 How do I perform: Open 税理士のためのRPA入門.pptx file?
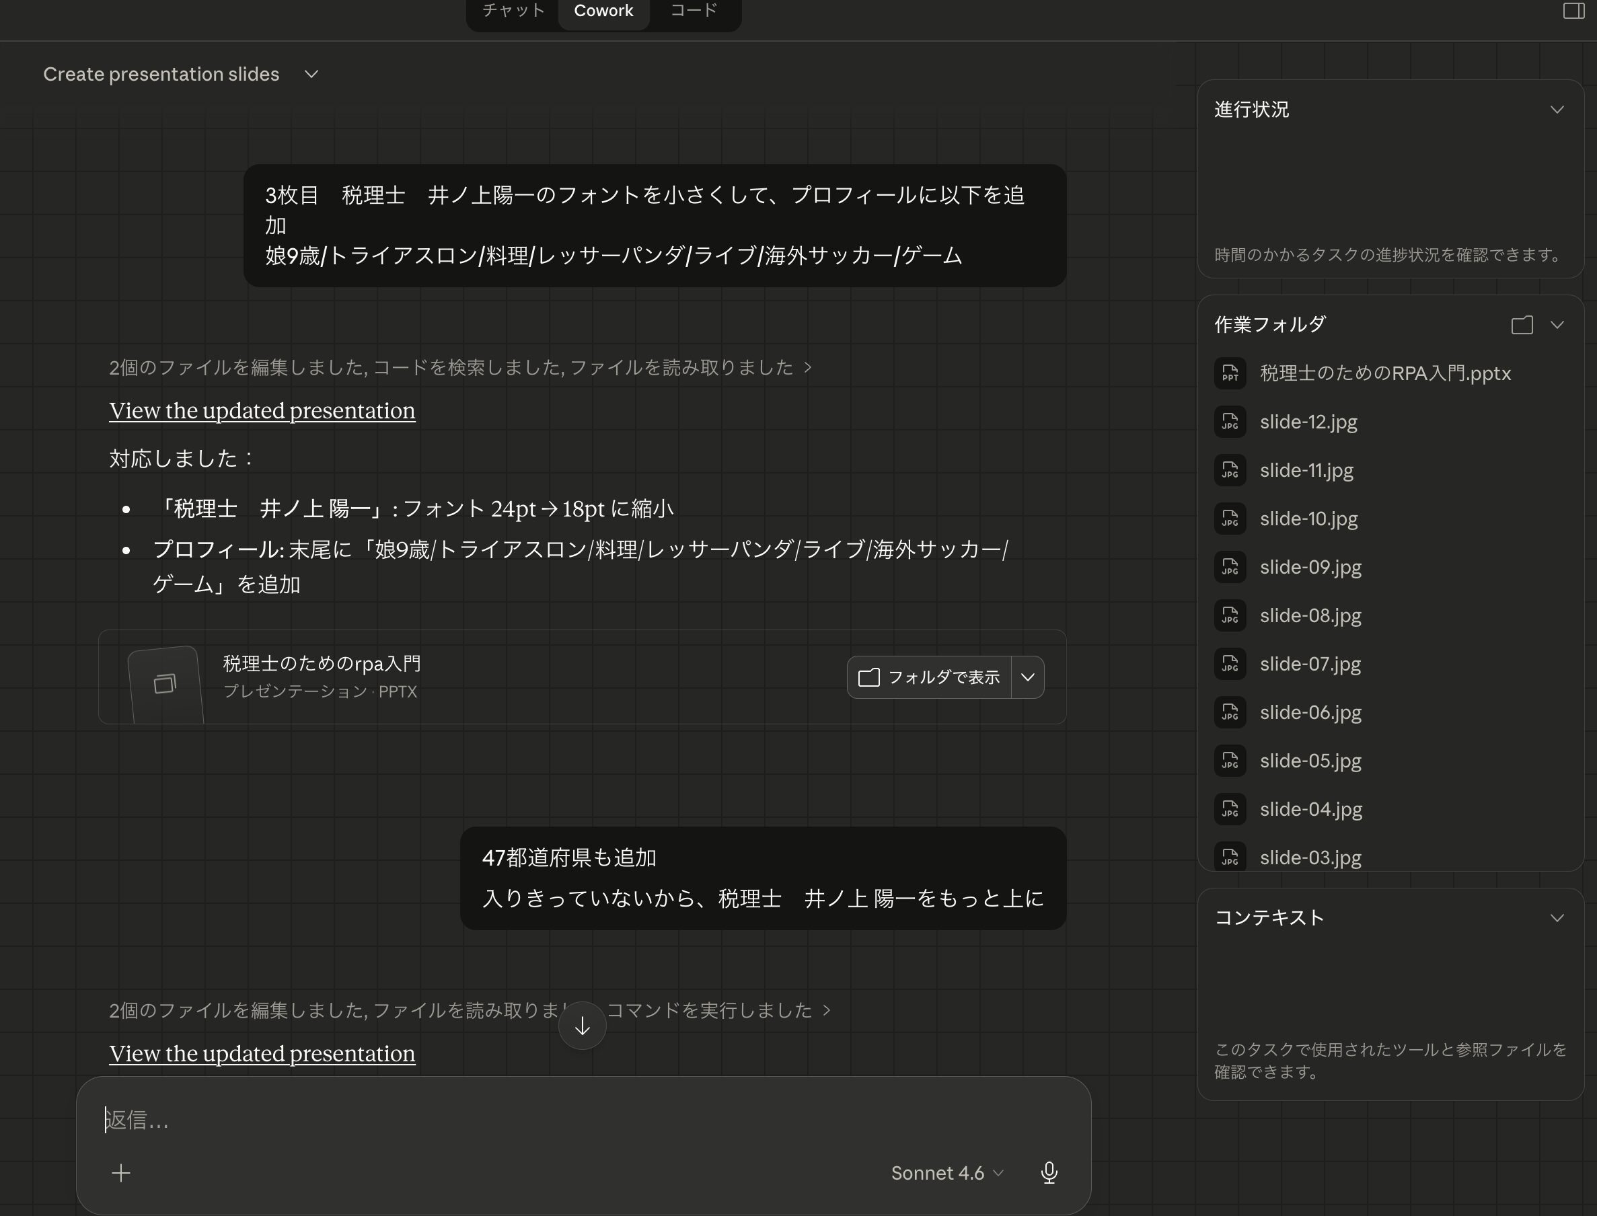click(x=1384, y=373)
